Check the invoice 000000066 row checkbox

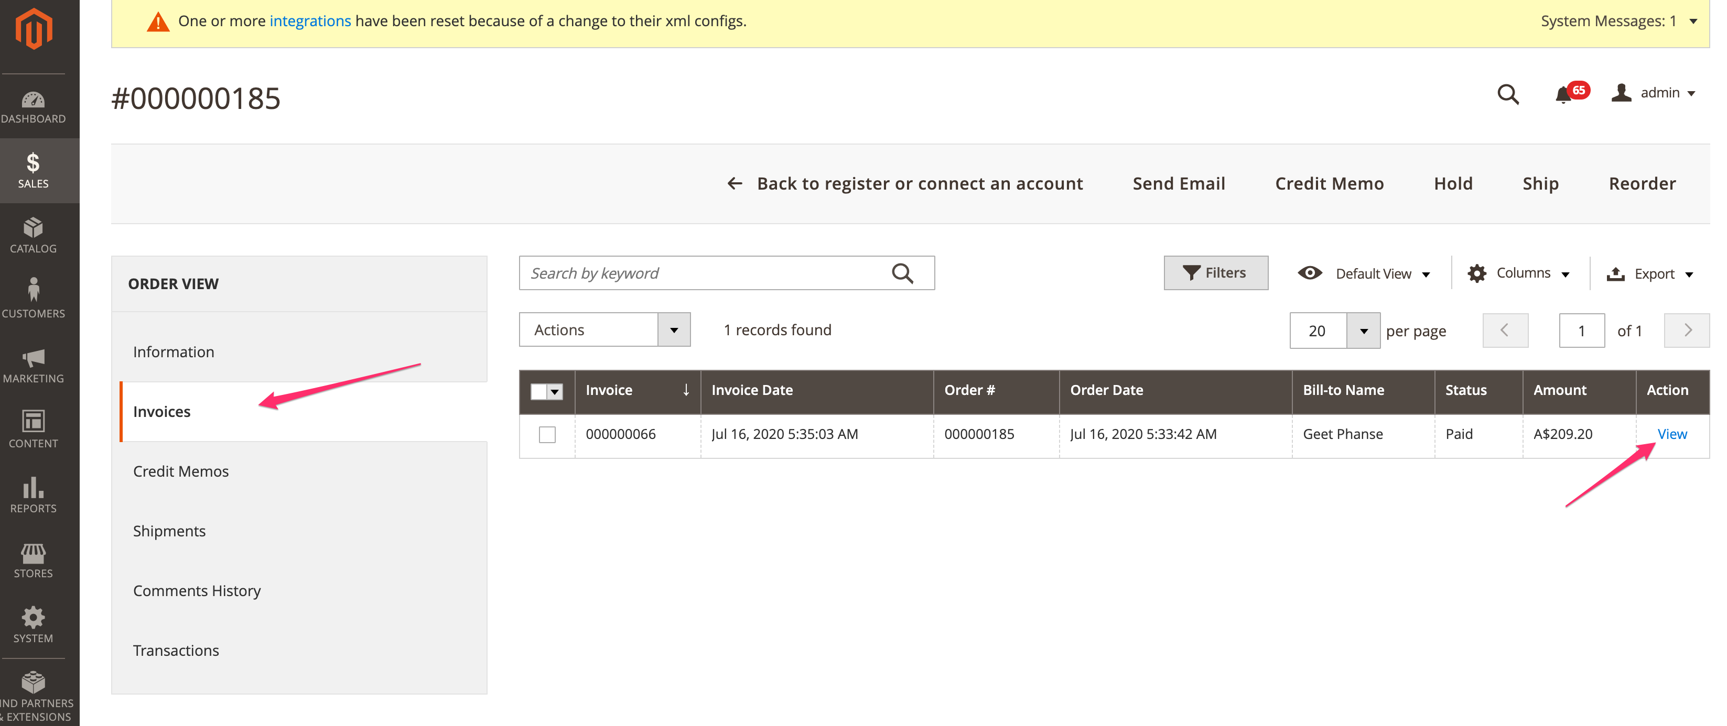click(547, 435)
